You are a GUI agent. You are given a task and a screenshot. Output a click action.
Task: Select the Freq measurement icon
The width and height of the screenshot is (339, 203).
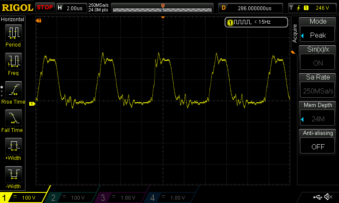point(14,61)
